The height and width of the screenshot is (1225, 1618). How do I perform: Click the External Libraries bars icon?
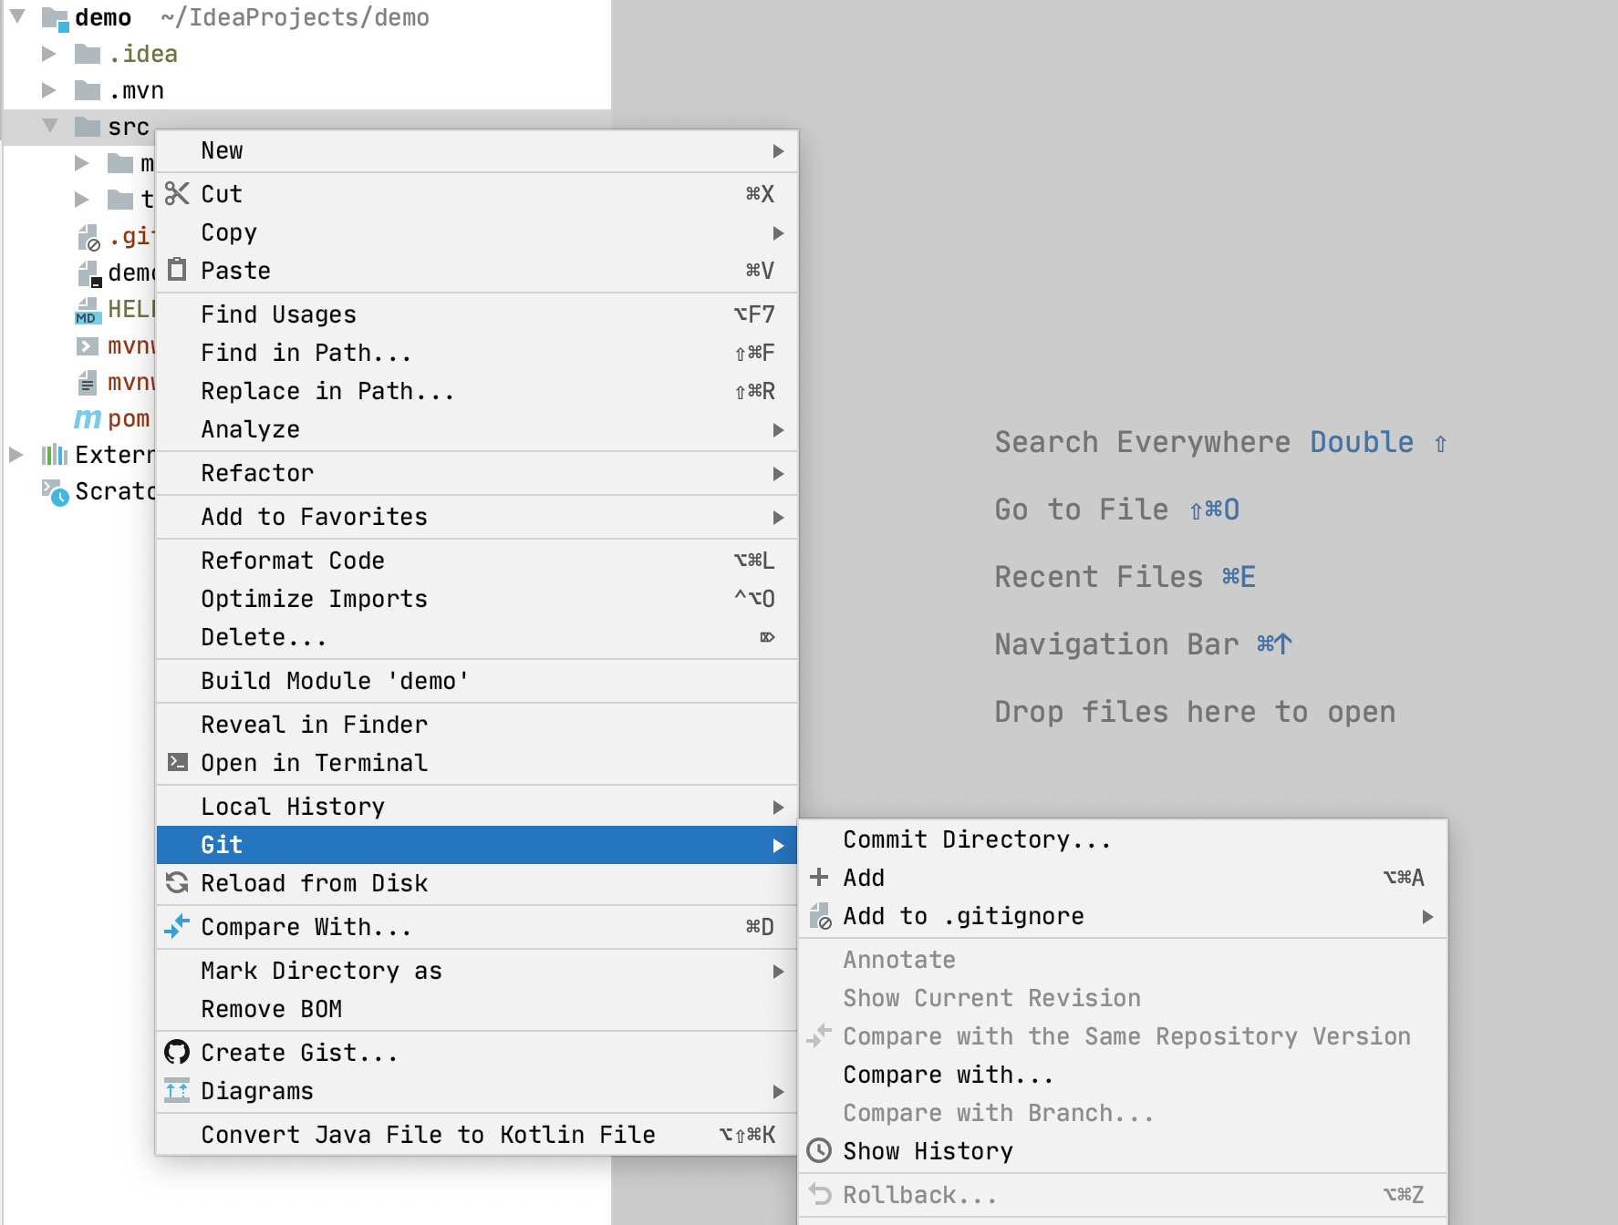[55, 454]
